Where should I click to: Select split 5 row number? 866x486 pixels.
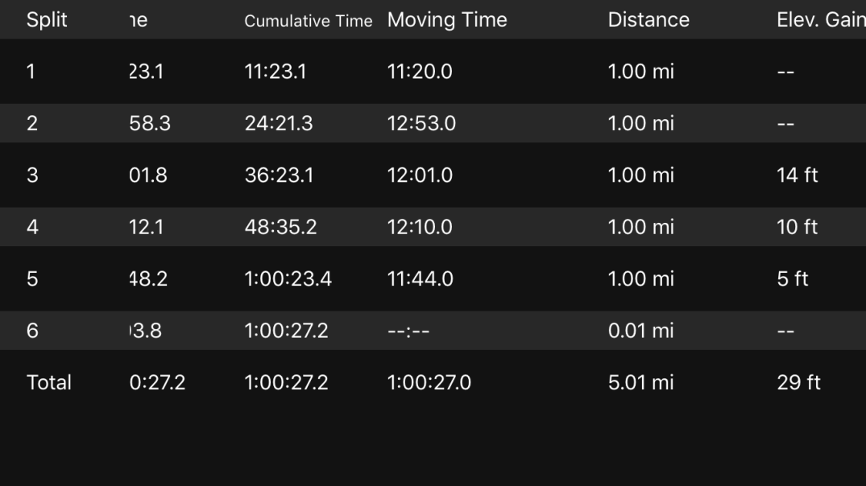tap(32, 278)
